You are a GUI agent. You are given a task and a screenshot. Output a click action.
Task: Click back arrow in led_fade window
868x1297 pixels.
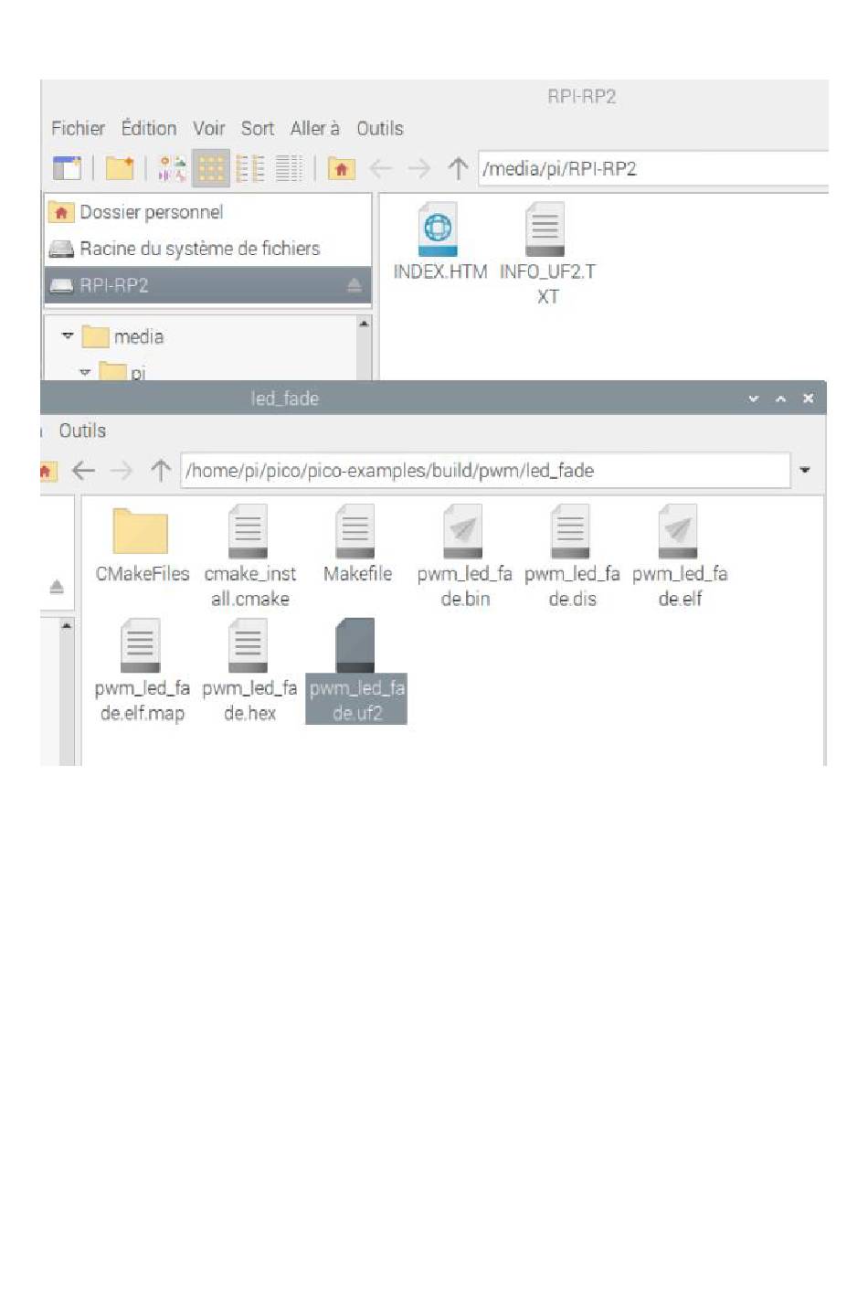[x=83, y=470]
